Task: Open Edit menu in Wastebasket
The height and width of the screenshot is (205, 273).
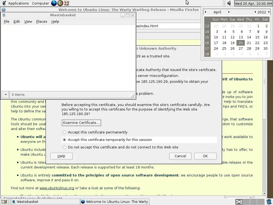Action: pos(17,21)
